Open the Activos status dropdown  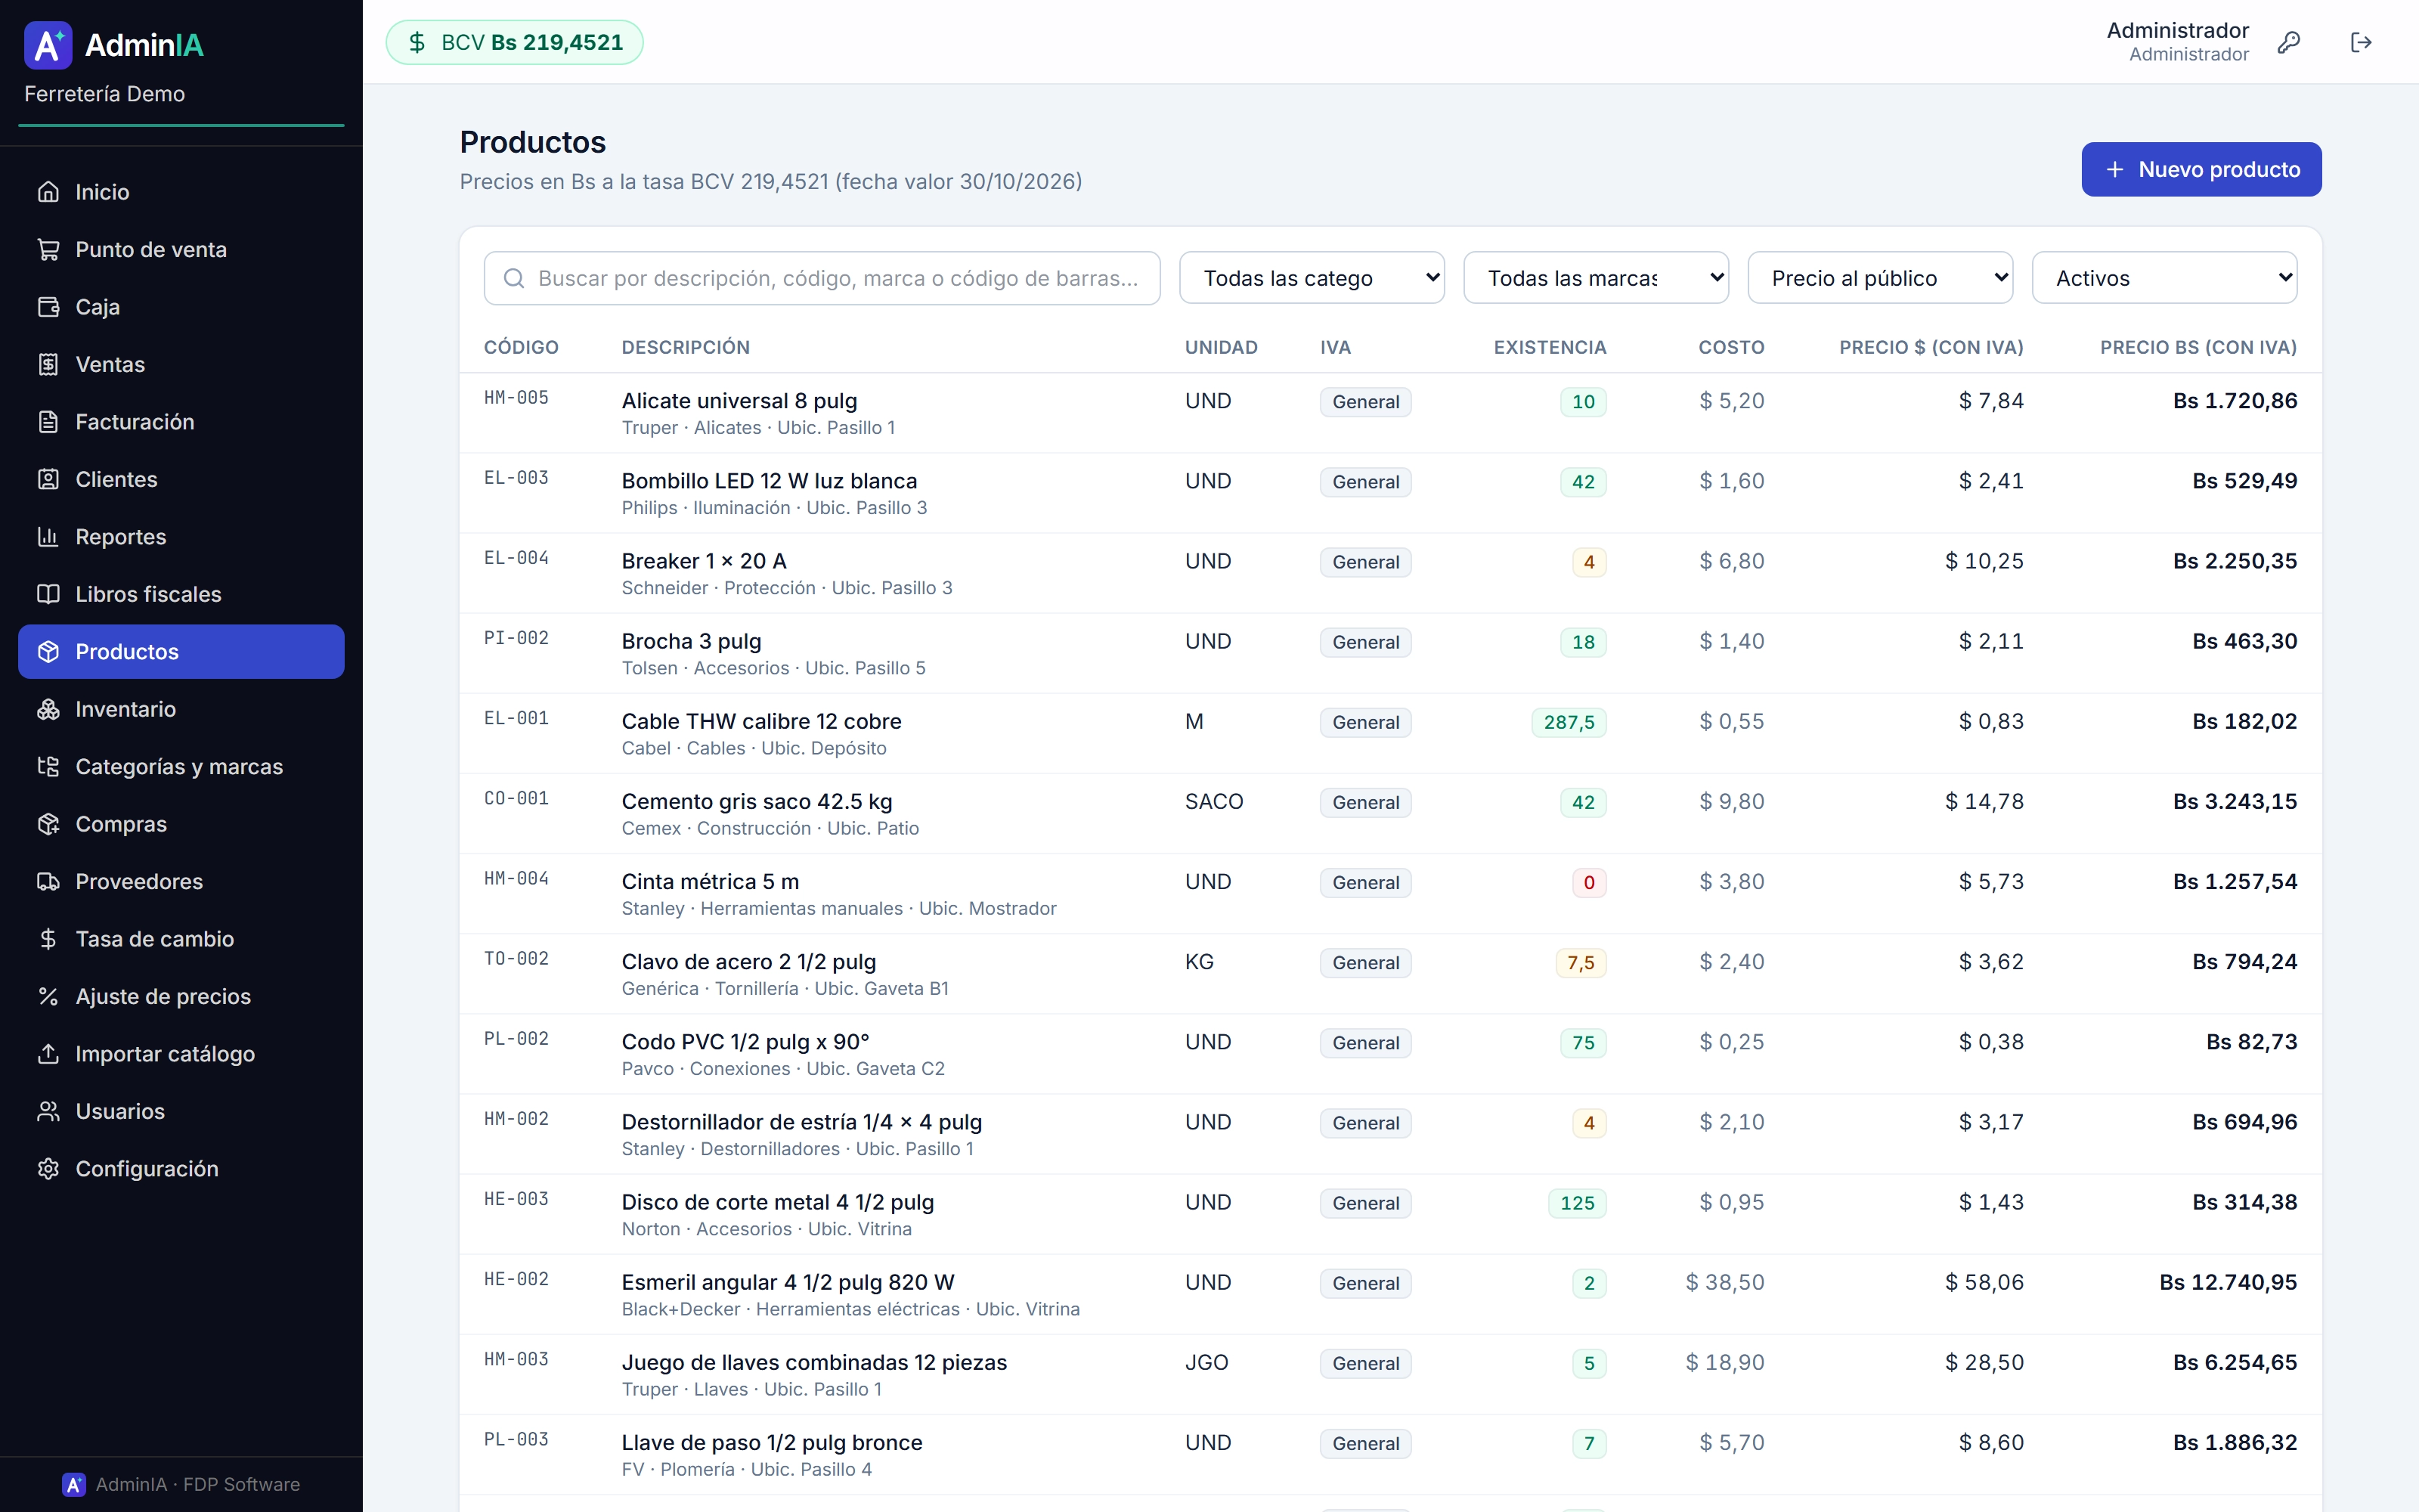click(x=2164, y=278)
